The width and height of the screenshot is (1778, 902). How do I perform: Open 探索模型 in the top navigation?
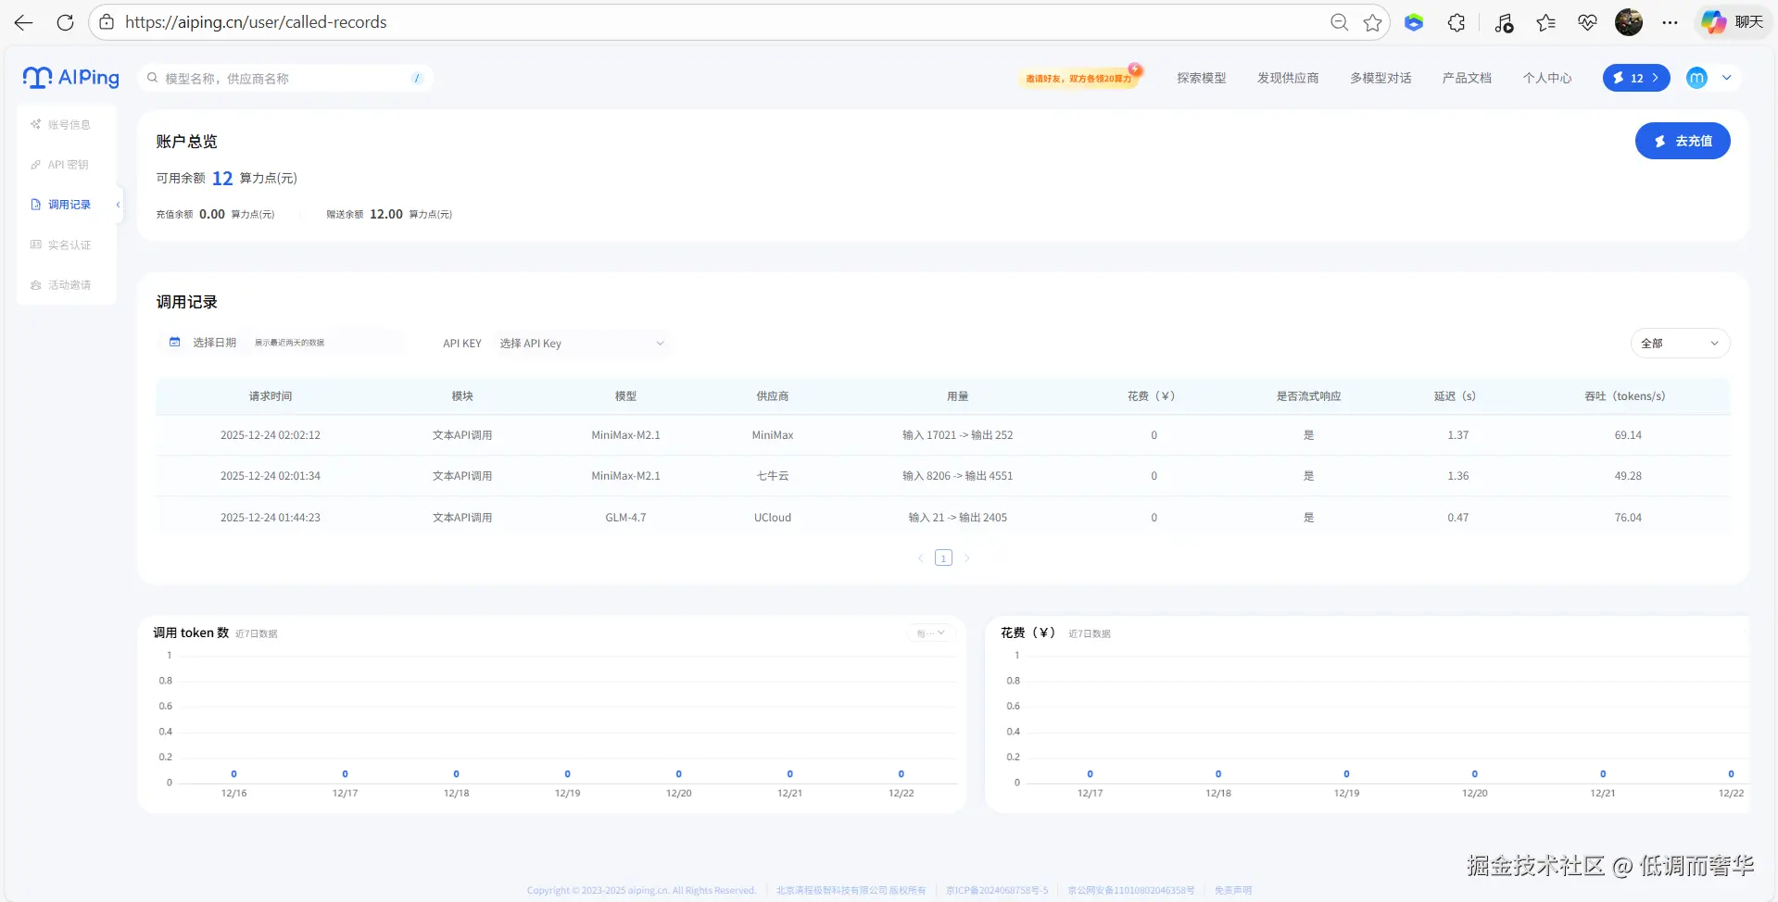(x=1202, y=78)
